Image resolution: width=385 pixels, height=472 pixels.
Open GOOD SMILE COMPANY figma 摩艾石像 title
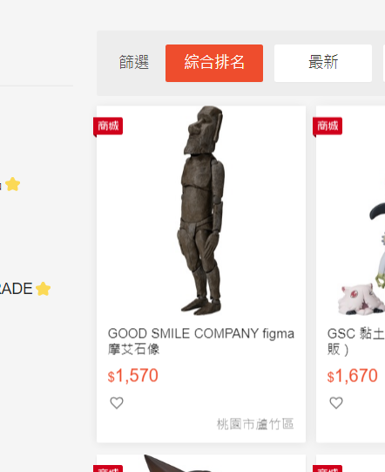pyautogui.click(x=200, y=341)
